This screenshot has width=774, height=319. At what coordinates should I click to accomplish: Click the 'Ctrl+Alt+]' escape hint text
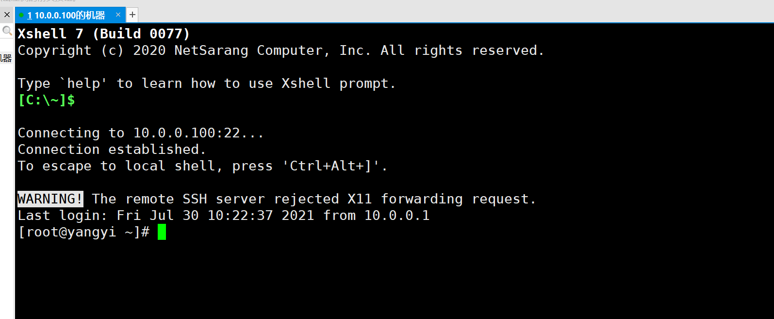(x=335, y=166)
